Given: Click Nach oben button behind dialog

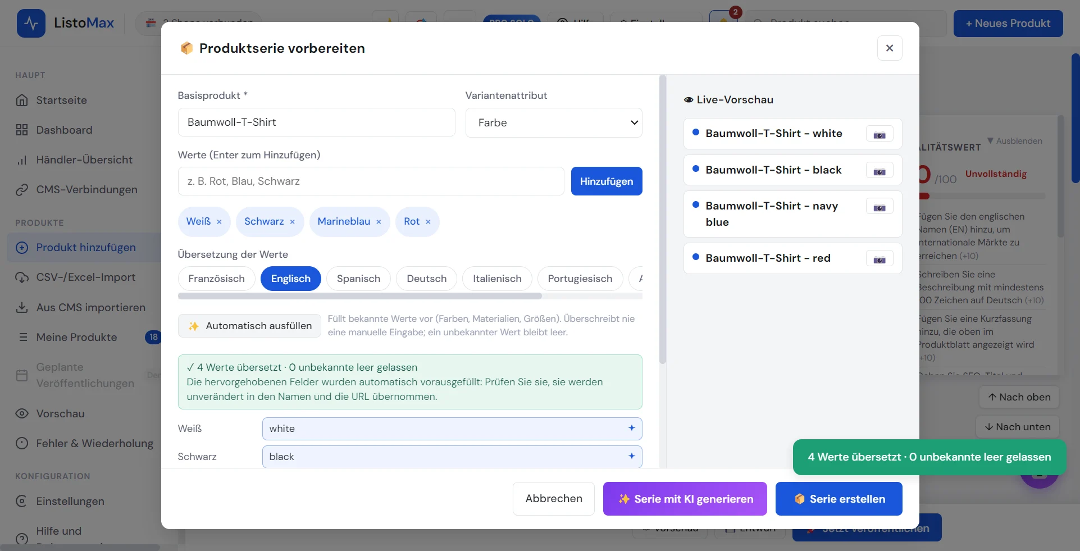Looking at the screenshot, I should tap(1019, 397).
